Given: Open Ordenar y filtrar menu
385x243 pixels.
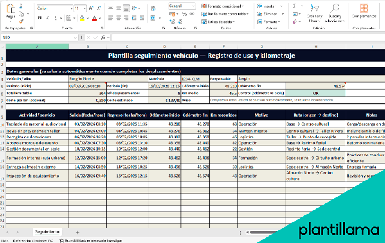Looking at the screenshot, I should coord(314,13).
